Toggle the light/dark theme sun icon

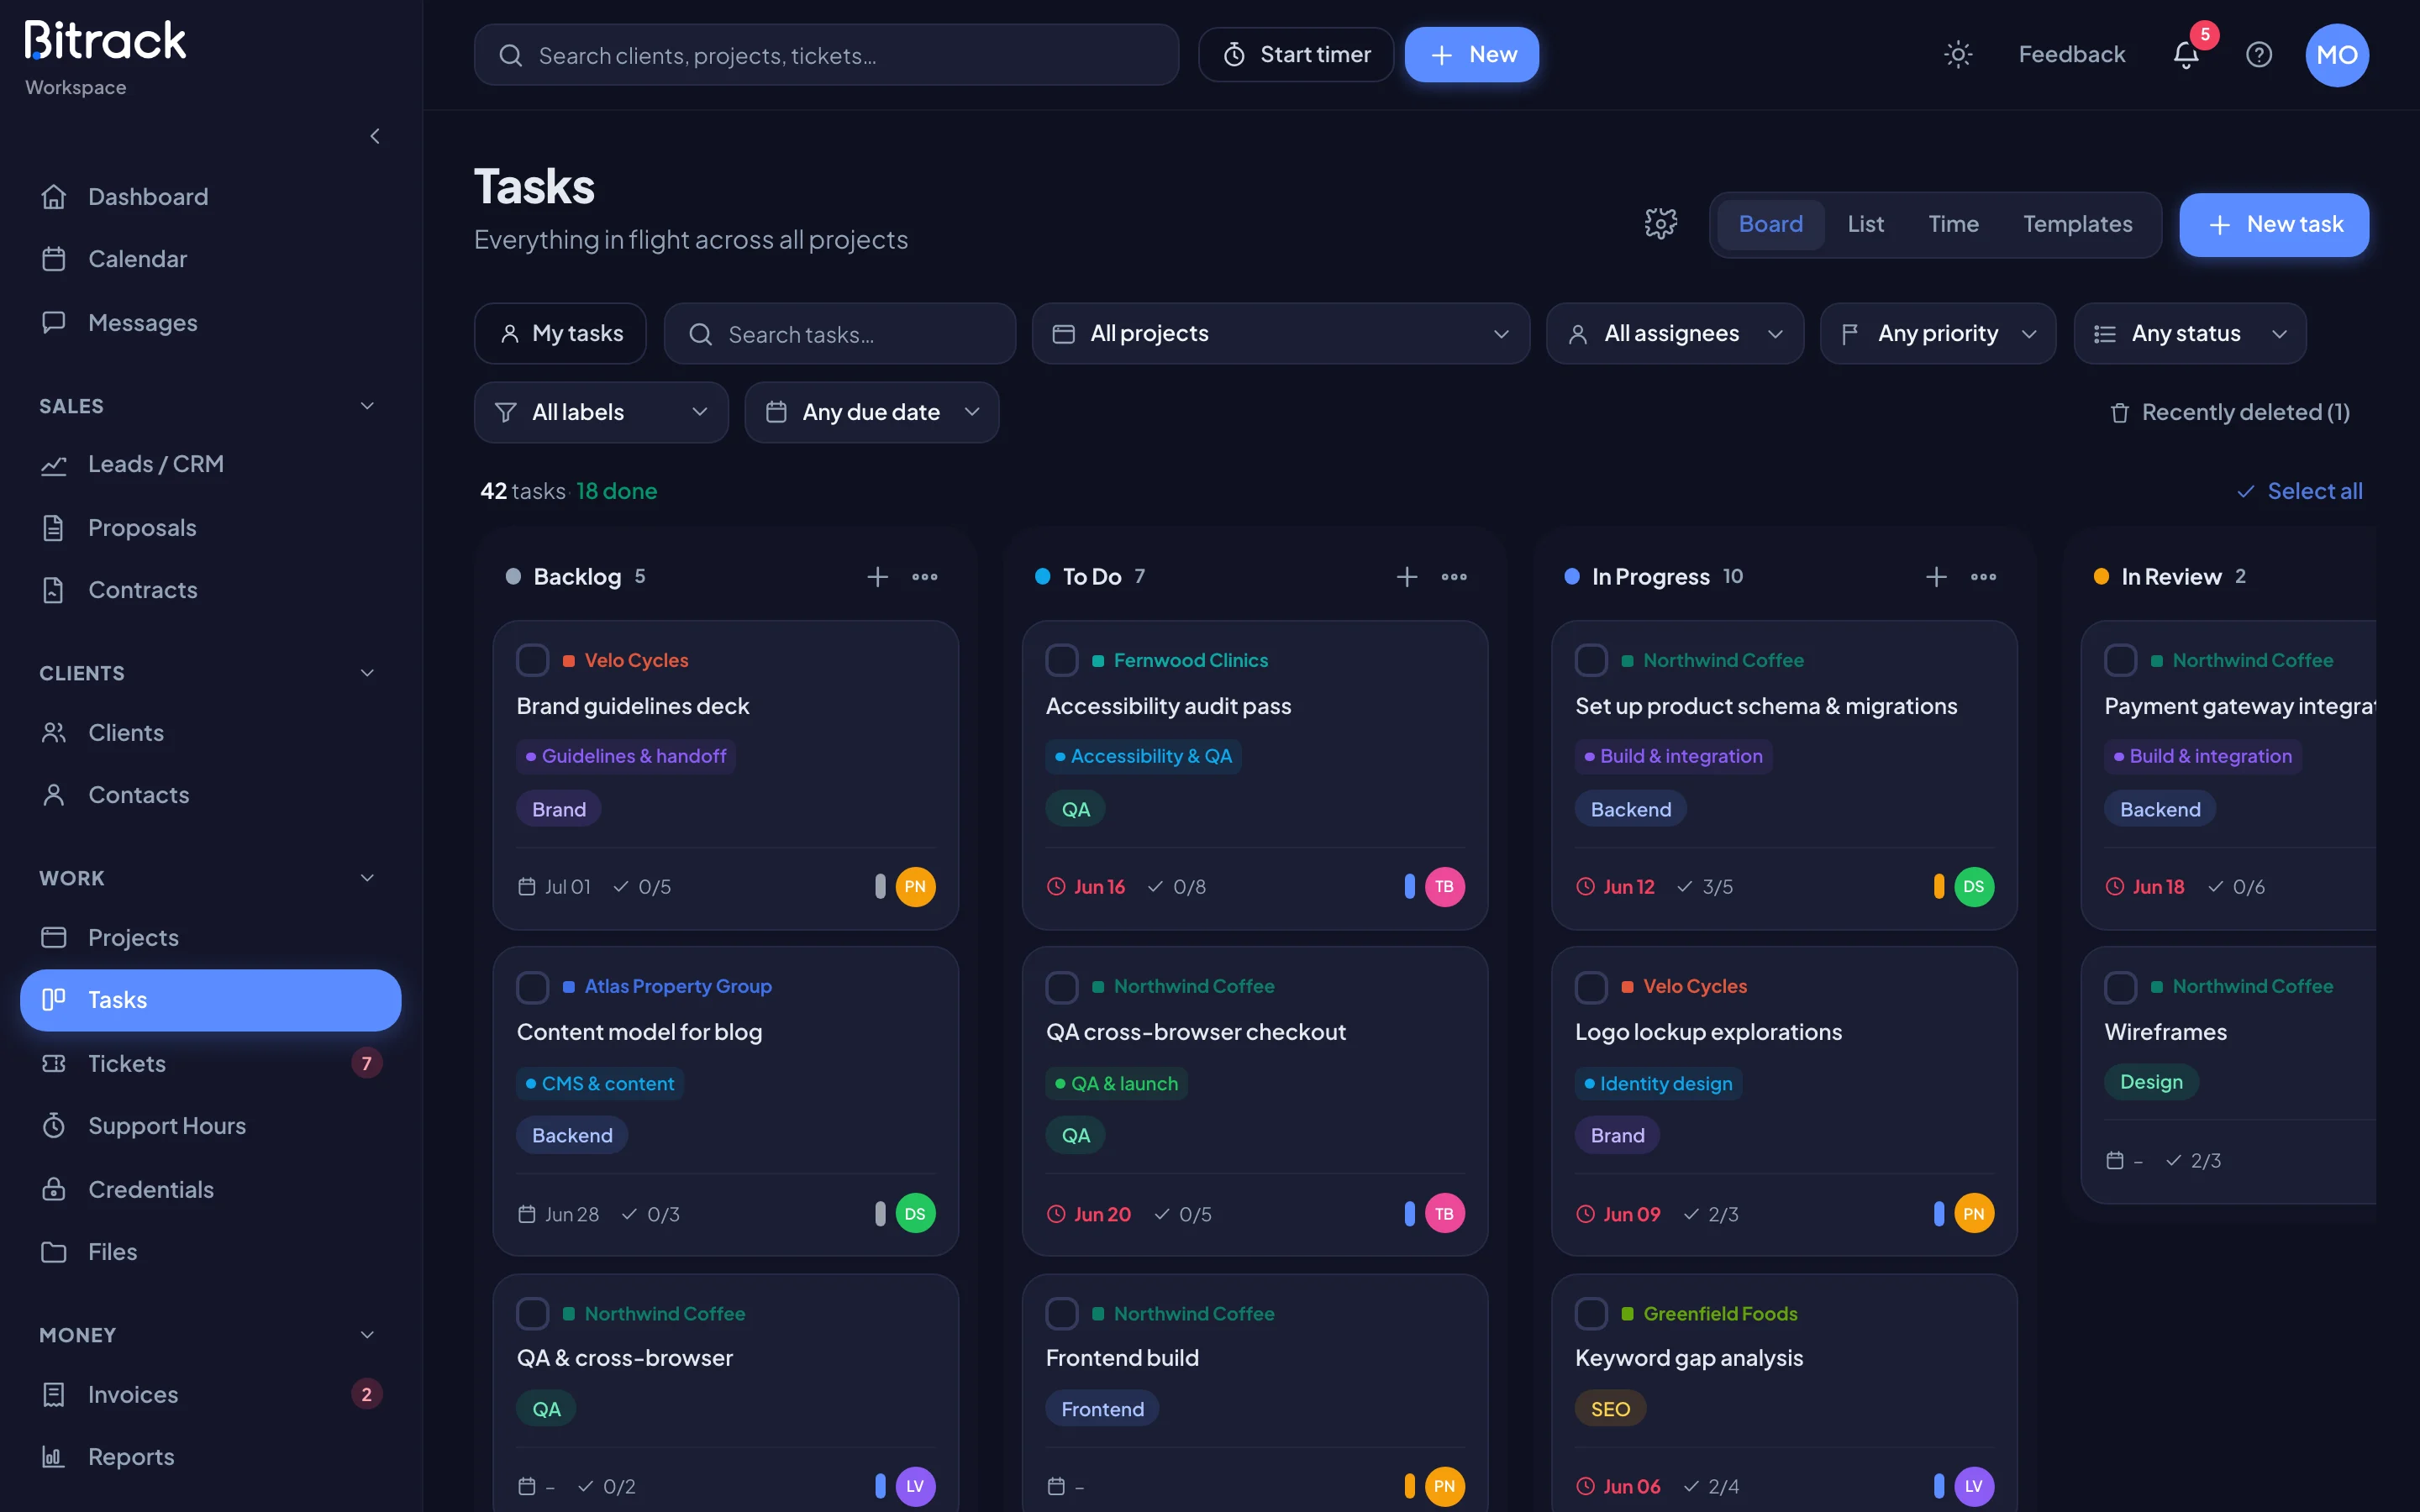point(1957,54)
